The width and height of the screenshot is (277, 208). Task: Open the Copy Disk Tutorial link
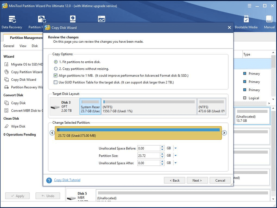coord(67,180)
